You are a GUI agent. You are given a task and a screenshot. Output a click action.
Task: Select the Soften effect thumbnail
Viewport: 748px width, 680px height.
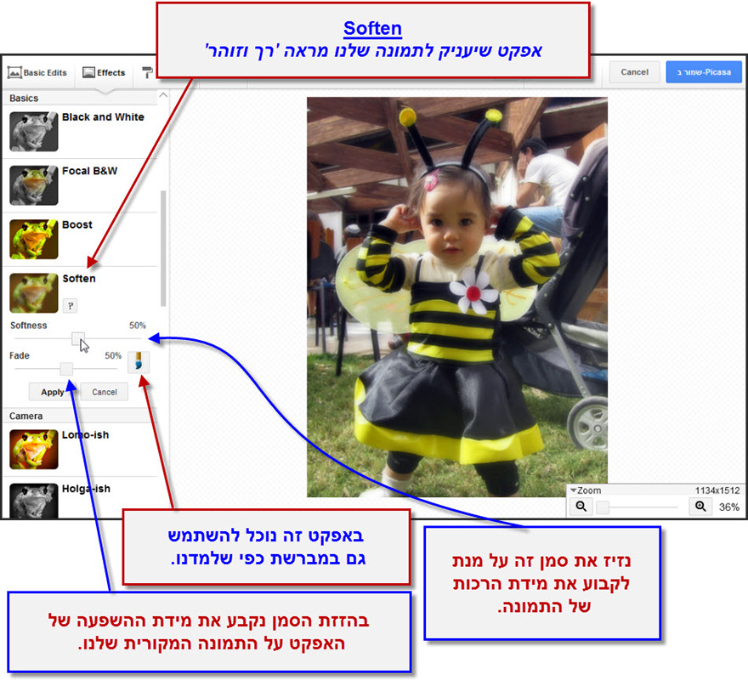[x=34, y=292]
